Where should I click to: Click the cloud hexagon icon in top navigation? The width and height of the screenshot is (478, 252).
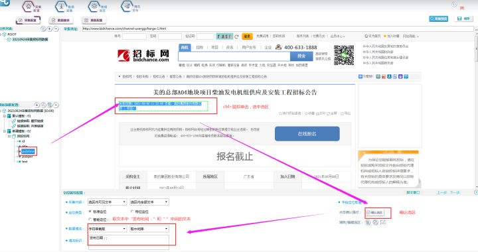(x=94, y=7)
